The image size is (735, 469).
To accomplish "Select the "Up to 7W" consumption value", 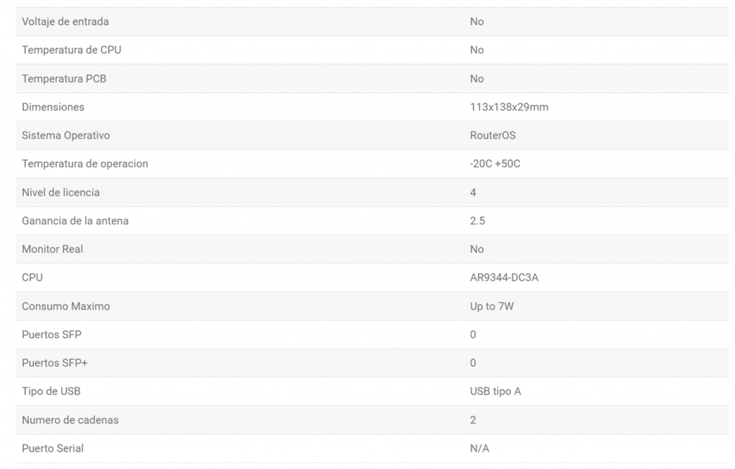I will 492,306.
